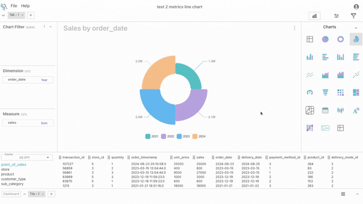Expand the Chart Filter section chevron

50,27
